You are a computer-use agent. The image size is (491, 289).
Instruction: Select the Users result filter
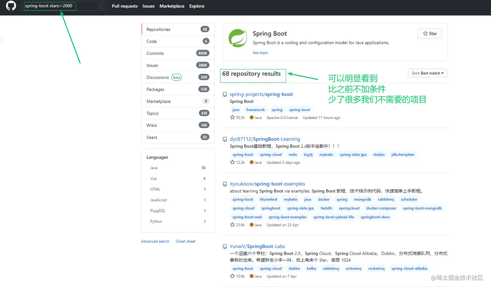click(178, 137)
